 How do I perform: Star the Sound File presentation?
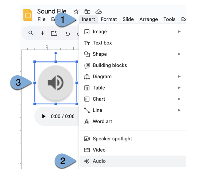pos(76,12)
